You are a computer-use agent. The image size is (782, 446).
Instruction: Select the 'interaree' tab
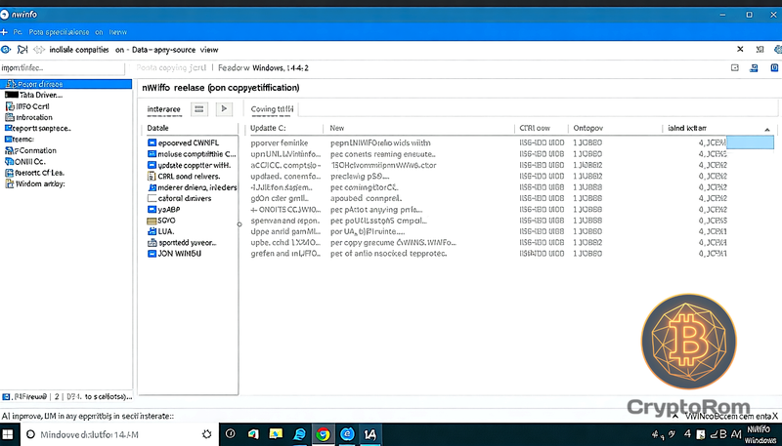[164, 108]
